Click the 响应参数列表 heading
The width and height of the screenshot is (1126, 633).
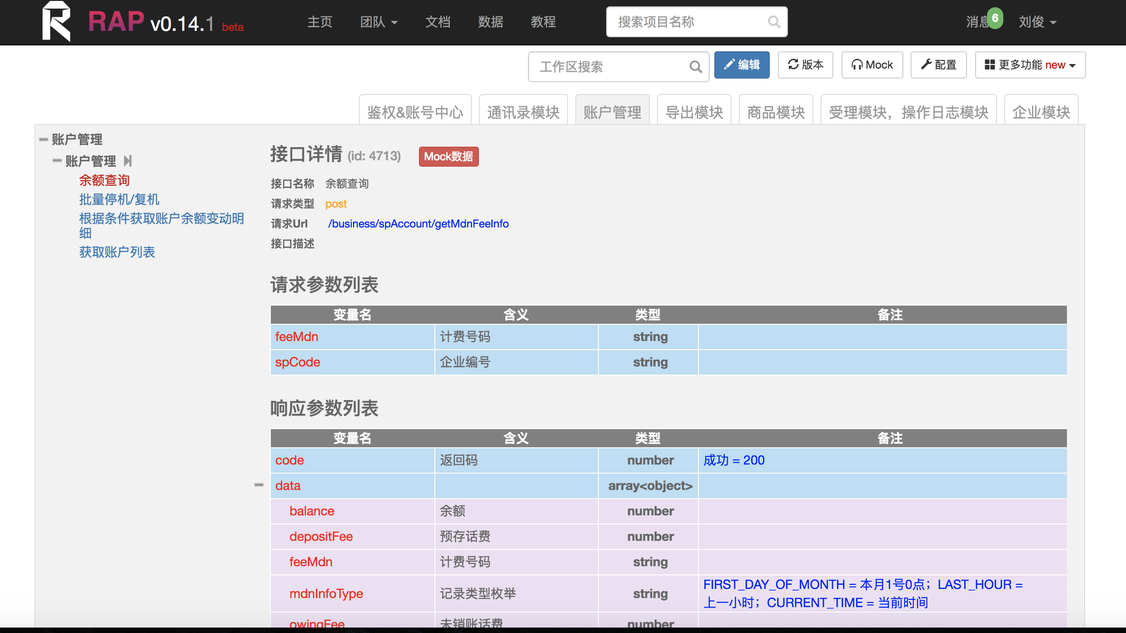pos(324,408)
